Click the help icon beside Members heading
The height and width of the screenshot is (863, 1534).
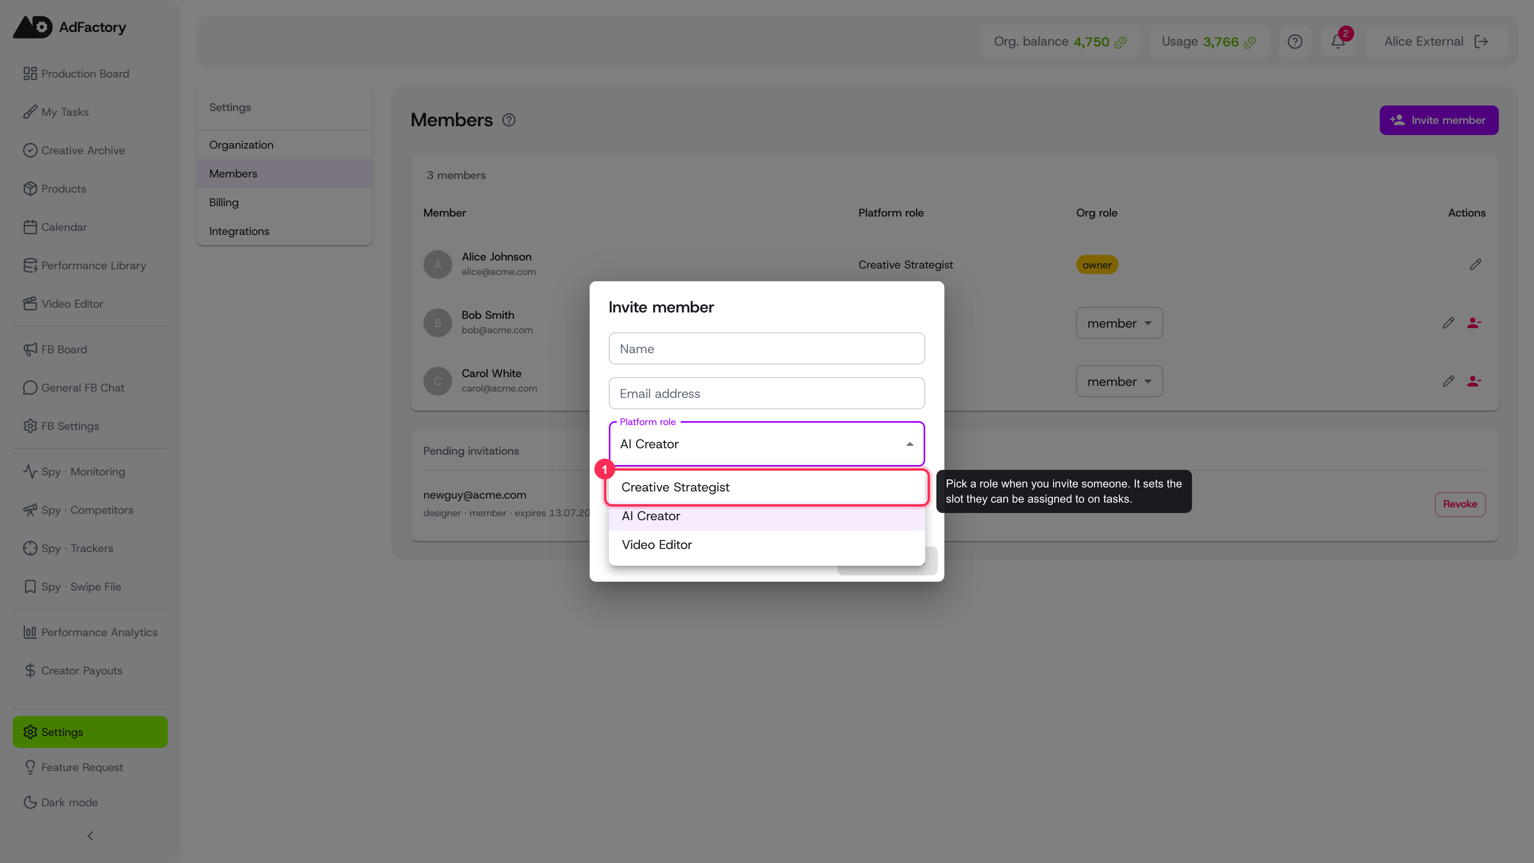(509, 120)
